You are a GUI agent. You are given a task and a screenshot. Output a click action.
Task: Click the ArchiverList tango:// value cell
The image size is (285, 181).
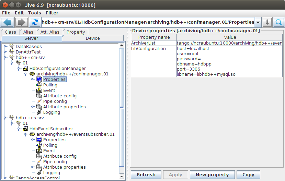click(230, 43)
